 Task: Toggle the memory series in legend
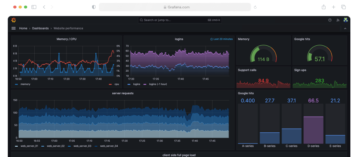pos(25,84)
